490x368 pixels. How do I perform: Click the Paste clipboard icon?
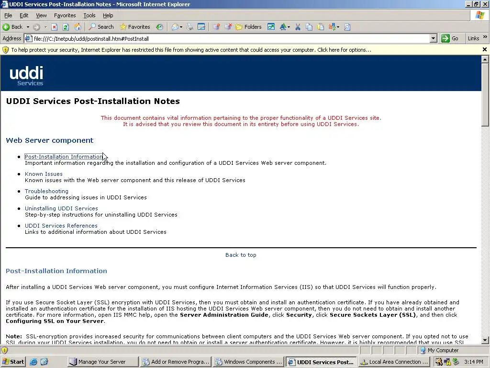[321, 27]
